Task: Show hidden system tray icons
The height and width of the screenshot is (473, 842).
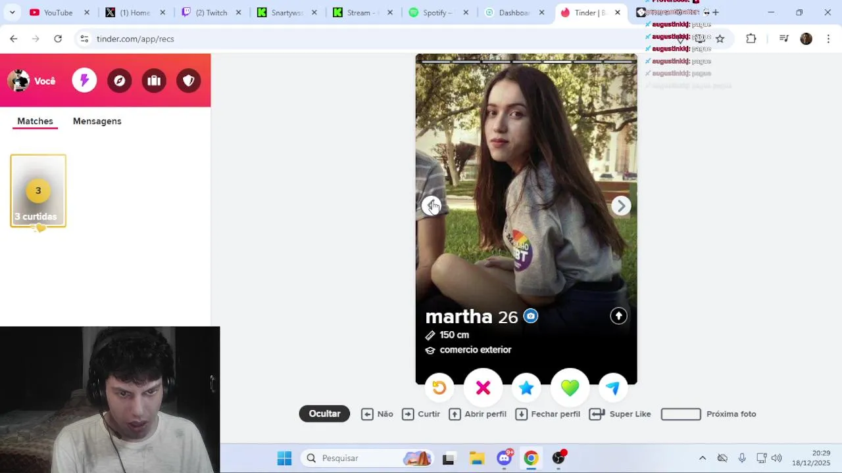Action: pyautogui.click(x=703, y=458)
